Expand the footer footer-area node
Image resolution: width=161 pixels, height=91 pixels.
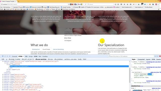point(3,83)
